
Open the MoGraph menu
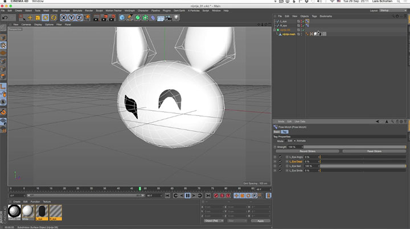click(129, 11)
